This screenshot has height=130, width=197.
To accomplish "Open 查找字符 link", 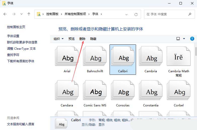I will [x=13, y=55].
